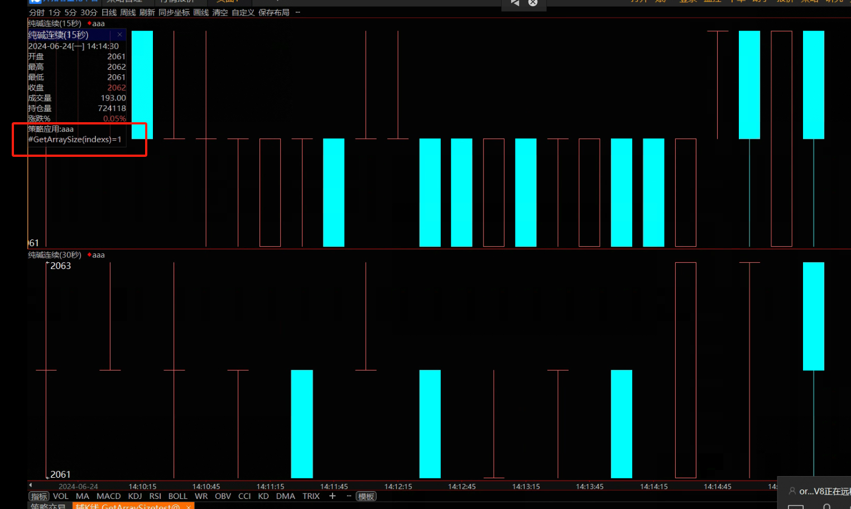This screenshot has height=509, width=851.
Task: Select the CCI indicator
Action: 244,496
